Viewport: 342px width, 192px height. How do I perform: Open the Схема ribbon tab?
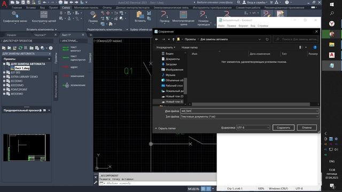point(66,7)
